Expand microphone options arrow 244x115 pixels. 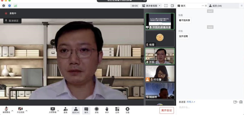[x=13, y=111]
